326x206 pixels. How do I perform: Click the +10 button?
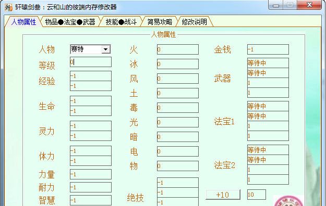[223, 195]
